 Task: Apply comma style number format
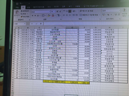[x=111, y=15]
